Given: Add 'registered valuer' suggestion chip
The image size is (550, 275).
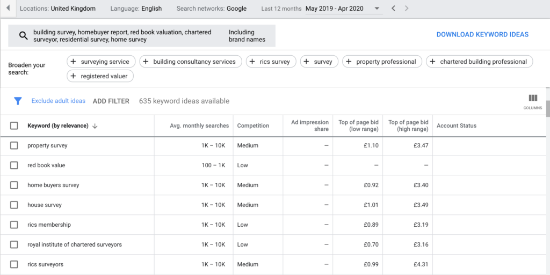Looking at the screenshot, I should coord(100,76).
